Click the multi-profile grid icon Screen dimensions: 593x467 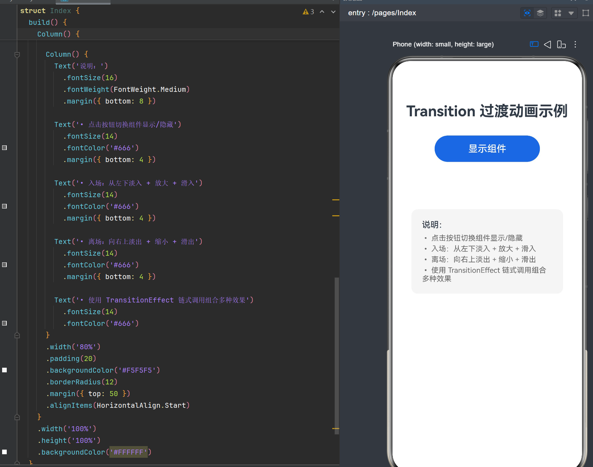click(558, 13)
